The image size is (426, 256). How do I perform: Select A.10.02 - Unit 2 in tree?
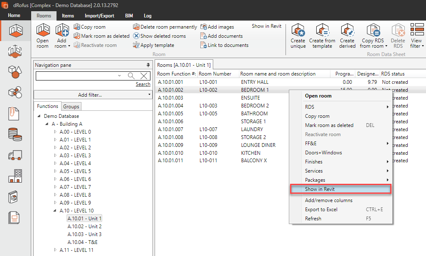click(x=84, y=227)
